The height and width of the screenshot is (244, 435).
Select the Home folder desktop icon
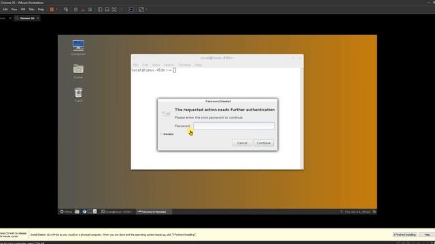(x=79, y=71)
